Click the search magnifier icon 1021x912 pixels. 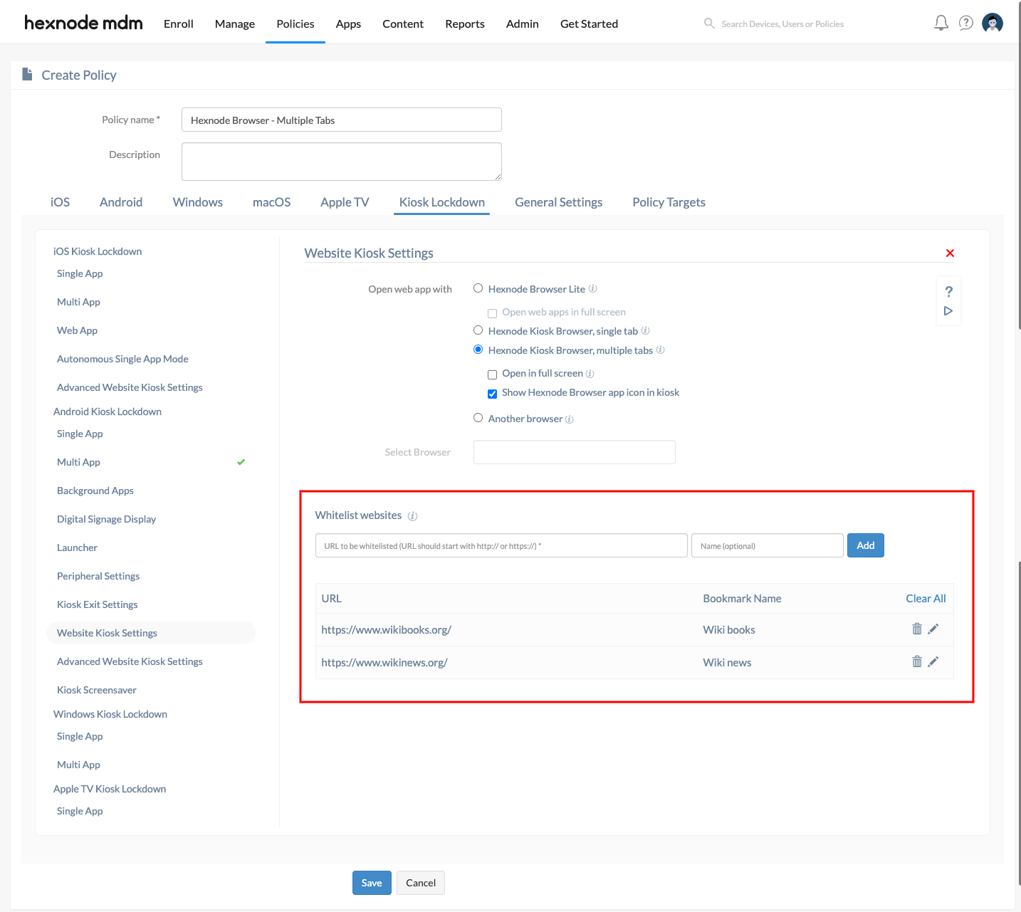(x=709, y=23)
